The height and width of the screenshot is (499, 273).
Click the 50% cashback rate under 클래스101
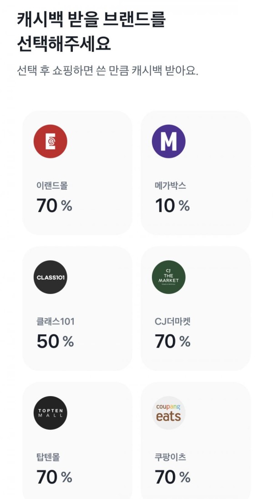(x=55, y=342)
